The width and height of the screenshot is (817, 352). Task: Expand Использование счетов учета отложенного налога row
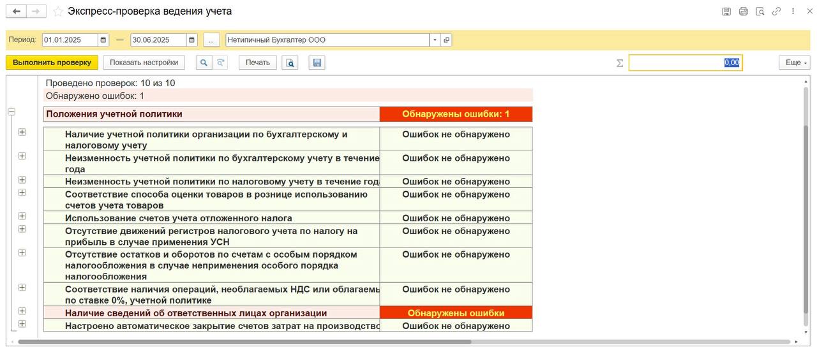22,216
